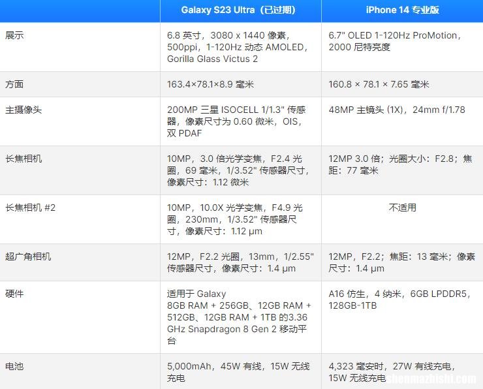Screen dimensions: 483x389
Task: Click the 10MP 3.0 倍光学变焦 cell
Action: 241,170
